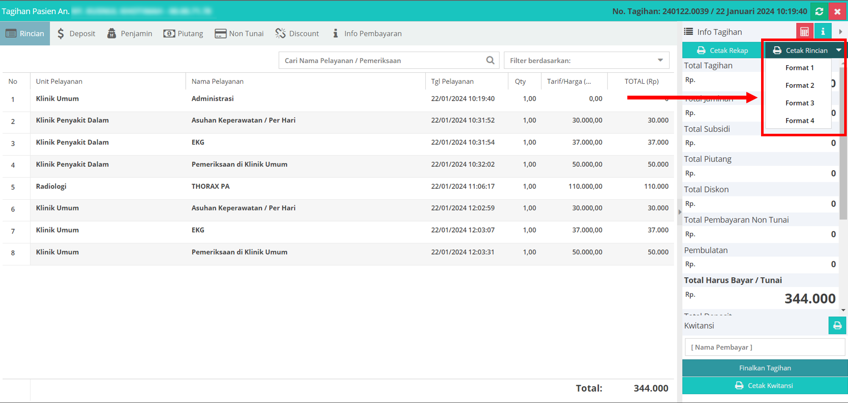Open the Info Pembayaran tab

pos(367,33)
